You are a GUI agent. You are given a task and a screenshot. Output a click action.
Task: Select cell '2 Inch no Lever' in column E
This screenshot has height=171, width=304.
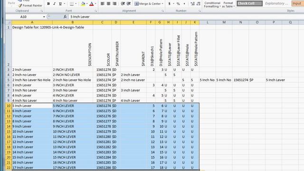click(133, 80)
